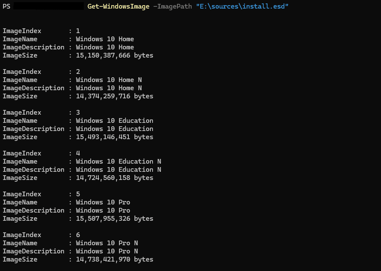Image resolution: width=381 pixels, height=271 pixels.
Task: Click ImageName value Windows 10 Home N
Action: (x=109, y=80)
